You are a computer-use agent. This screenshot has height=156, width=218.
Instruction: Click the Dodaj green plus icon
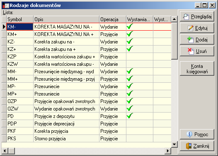pyautogui.click(x=190, y=40)
